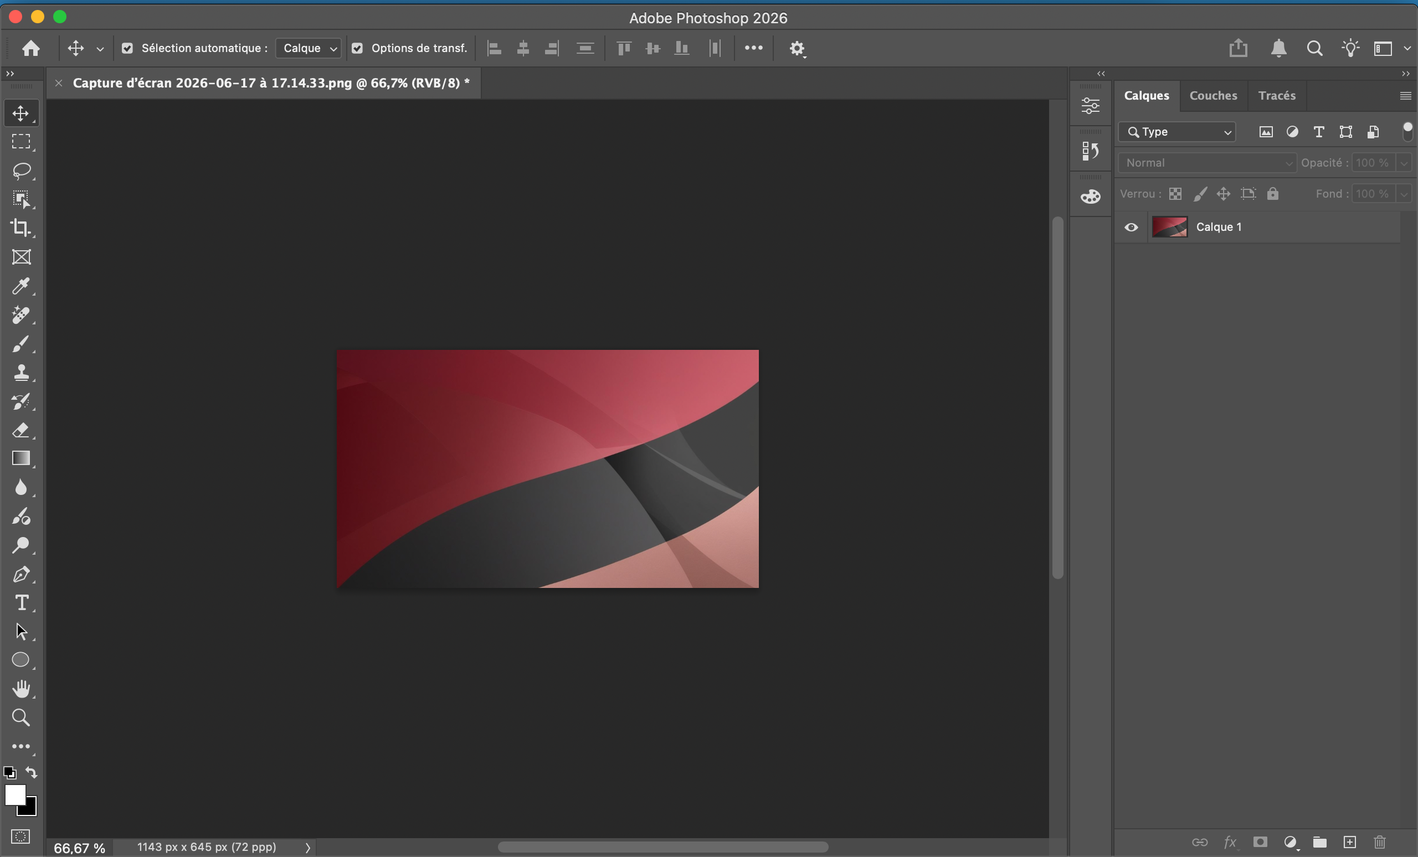Select the Eraser tool

click(x=21, y=430)
